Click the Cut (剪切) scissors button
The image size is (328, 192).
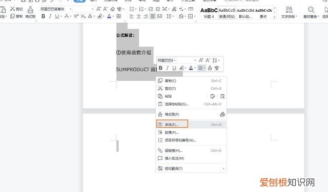click(16, 9)
